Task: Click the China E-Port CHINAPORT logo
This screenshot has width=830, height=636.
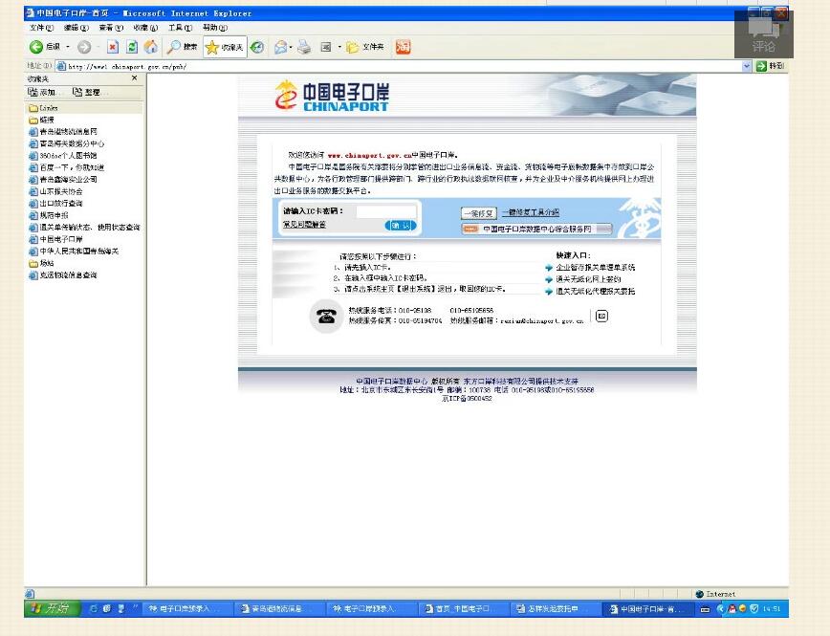Action: click(332, 96)
